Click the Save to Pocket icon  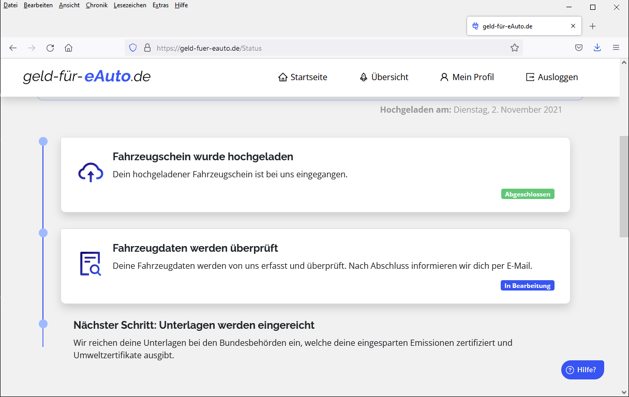(579, 48)
